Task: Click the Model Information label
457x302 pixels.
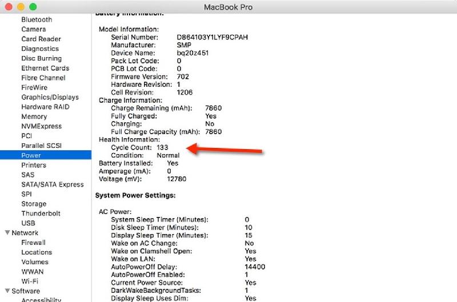Action: (x=129, y=30)
